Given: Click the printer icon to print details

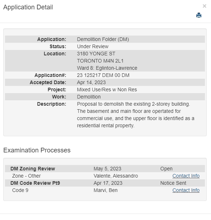Looking at the screenshot, I should tap(199, 15).
